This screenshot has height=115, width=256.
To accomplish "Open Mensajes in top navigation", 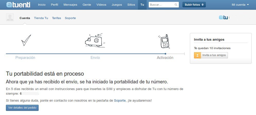I will point(70,5).
